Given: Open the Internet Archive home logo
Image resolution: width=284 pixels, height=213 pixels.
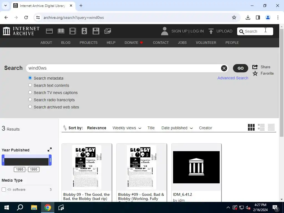Looking at the screenshot, I should coord(21,31).
